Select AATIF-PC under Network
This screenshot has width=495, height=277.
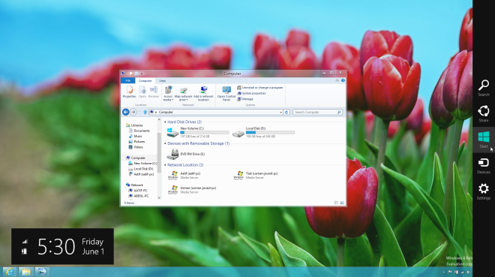[x=138, y=191]
